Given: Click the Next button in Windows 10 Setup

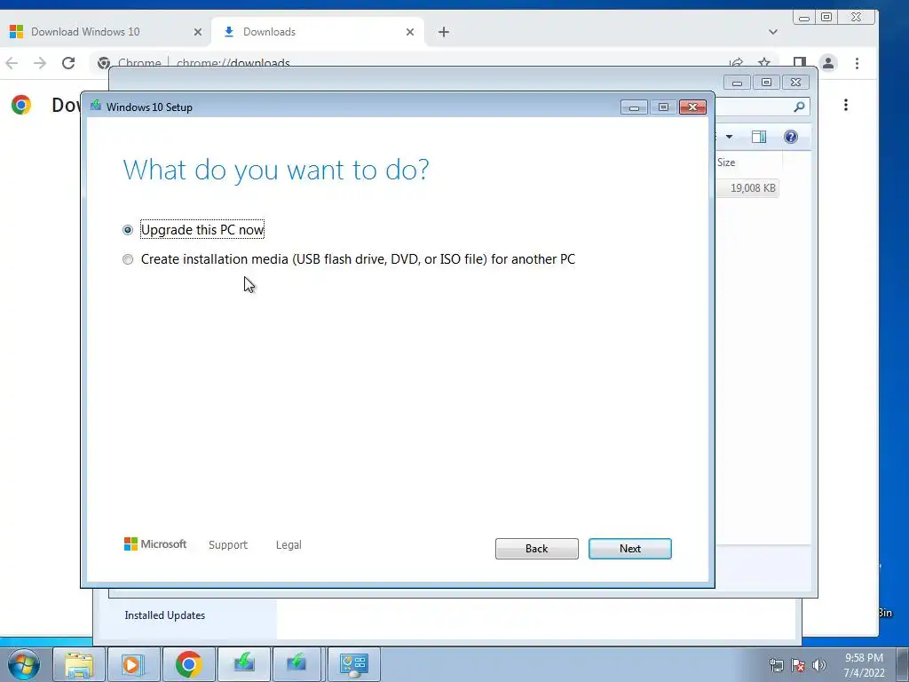Looking at the screenshot, I should point(629,549).
